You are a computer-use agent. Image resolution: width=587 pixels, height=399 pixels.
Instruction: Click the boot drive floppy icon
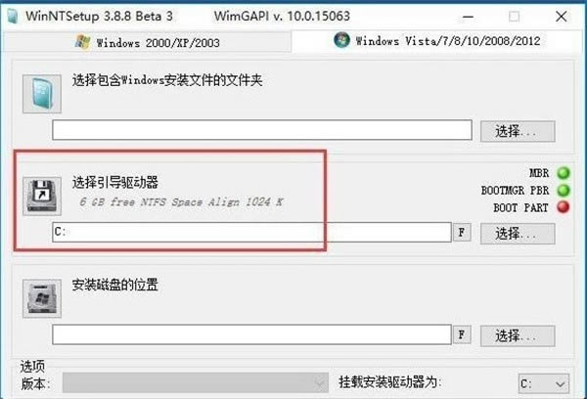click(x=42, y=197)
